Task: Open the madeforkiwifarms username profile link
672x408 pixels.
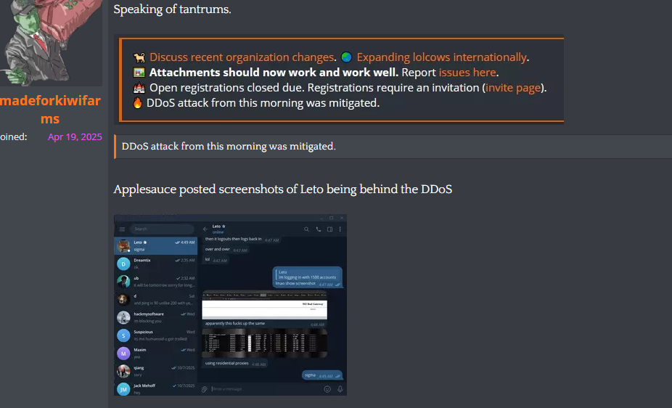Action: coord(50,110)
